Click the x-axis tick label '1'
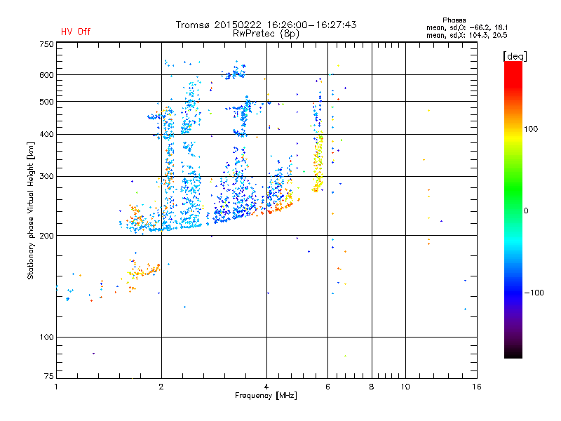The height and width of the screenshot is (421, 561). pyautogui.click(x=56, y=387)
